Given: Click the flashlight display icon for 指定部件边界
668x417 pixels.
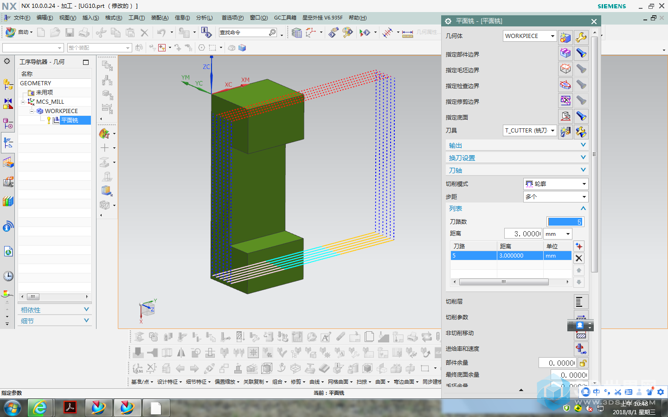Looking at the screenshot, I should [581, 53].
